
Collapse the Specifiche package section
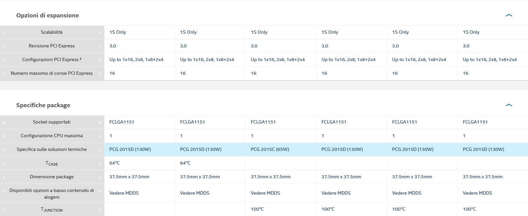(x=509, y=105)
